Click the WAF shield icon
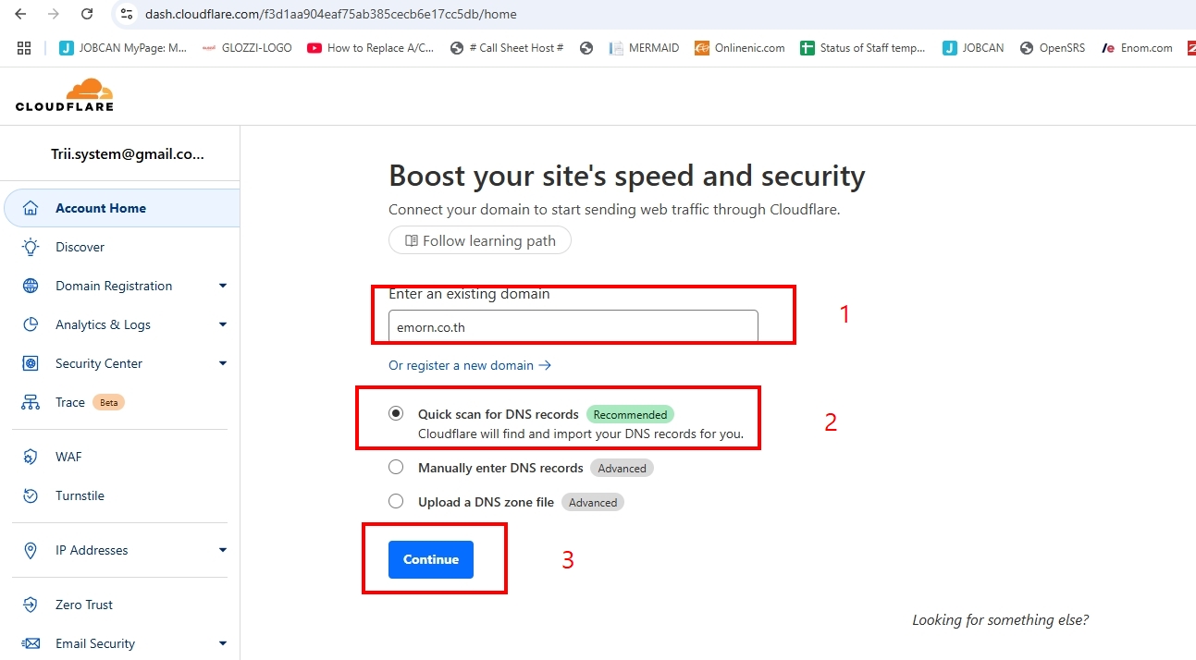 pos(31,457)
